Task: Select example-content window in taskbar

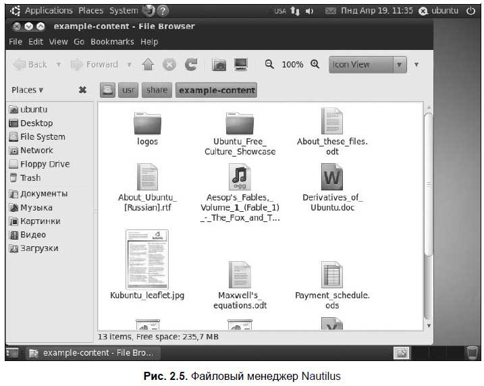Action: 94,353
